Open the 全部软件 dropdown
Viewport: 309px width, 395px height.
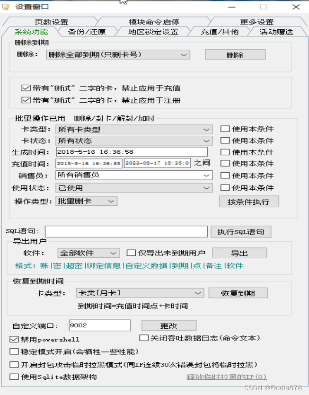(88, 253)
